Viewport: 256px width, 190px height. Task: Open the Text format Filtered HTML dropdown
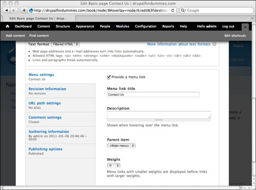click(65, 44)
